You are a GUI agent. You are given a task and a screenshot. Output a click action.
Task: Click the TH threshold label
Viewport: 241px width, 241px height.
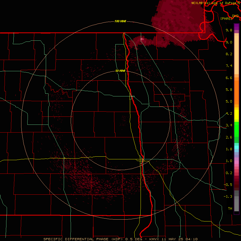click(230, 209)
